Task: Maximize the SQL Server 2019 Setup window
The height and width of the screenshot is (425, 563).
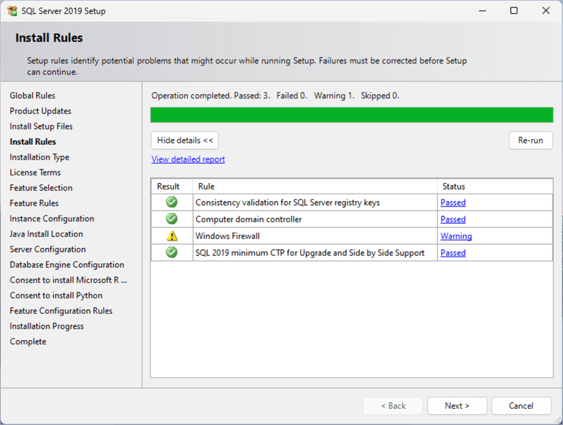Action: [x=514, y=11]
